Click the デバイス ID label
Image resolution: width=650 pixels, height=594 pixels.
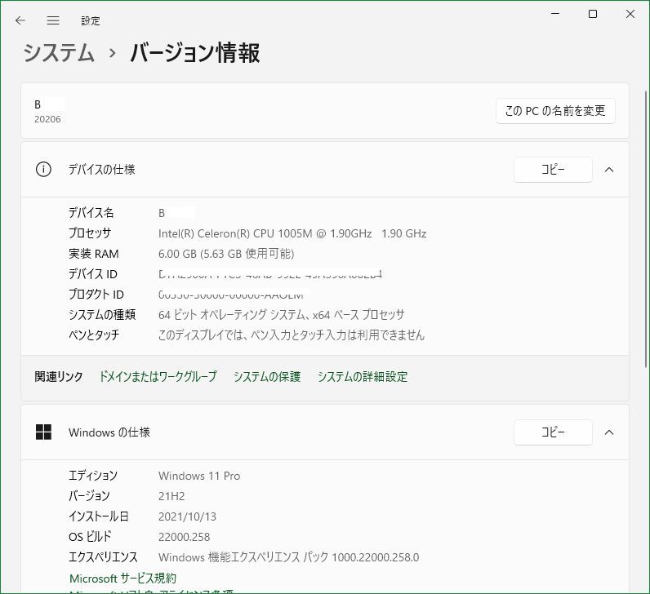coord(93,274)
